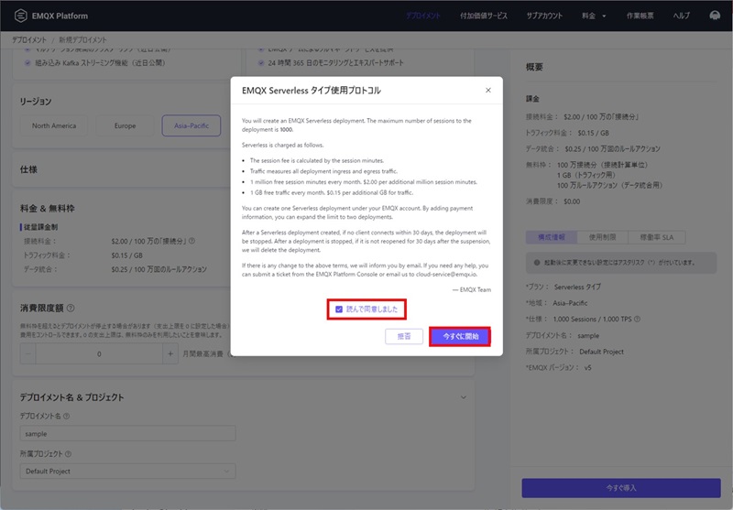Select the Europe region
The image size is (733, 510).
(125, 125)
